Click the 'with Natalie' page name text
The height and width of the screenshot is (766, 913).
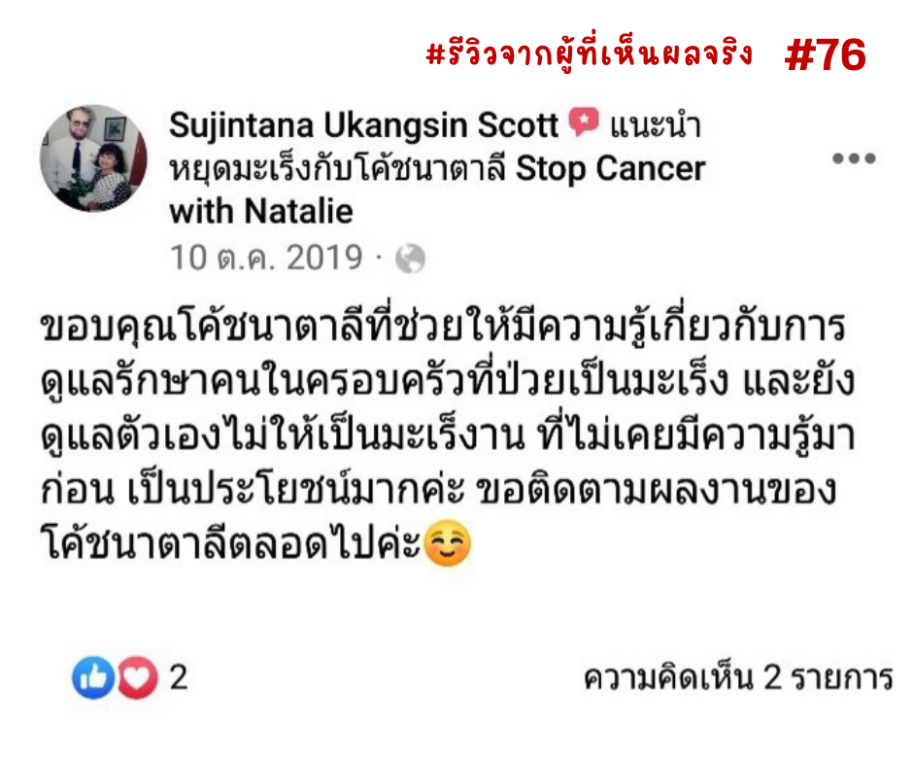pos(261,211)
